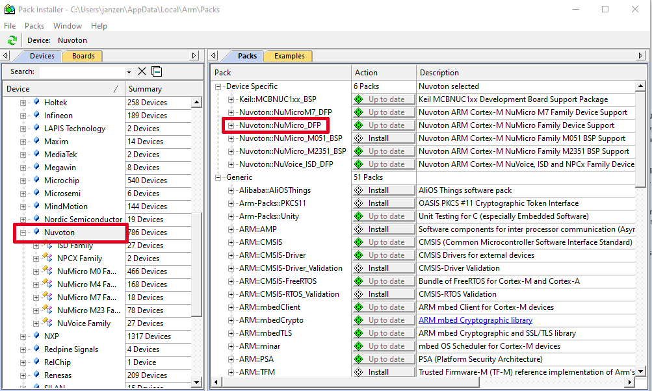Switch to the Examples tab
This screenshot has height=391, width=652.
point(289,56)
